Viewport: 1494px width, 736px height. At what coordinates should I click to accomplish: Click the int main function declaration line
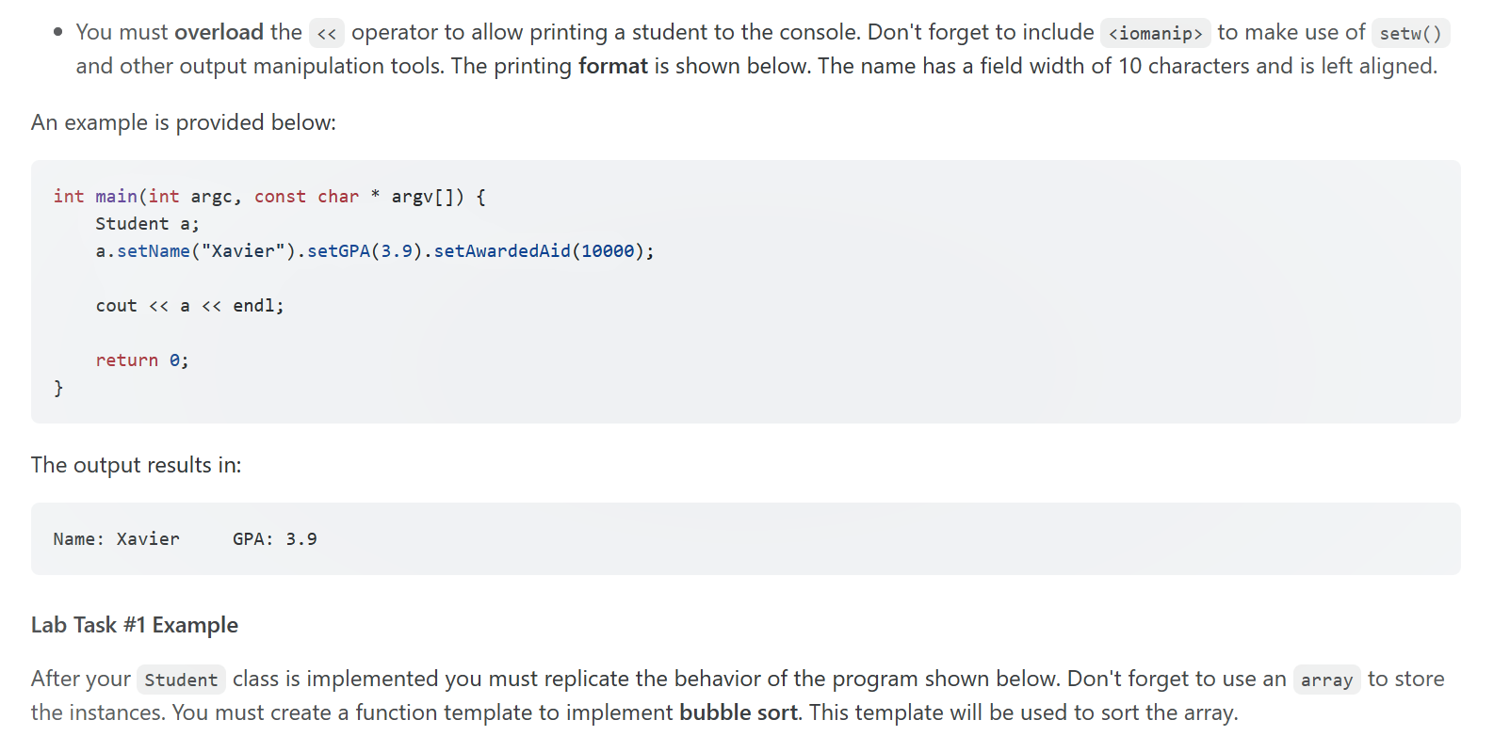click(x=269, y=197)
